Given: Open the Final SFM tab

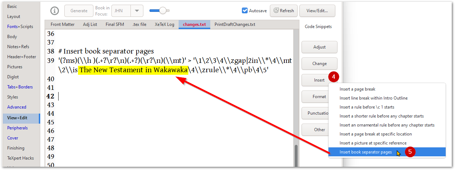Looking at the screenshot, I should [115, 24].
